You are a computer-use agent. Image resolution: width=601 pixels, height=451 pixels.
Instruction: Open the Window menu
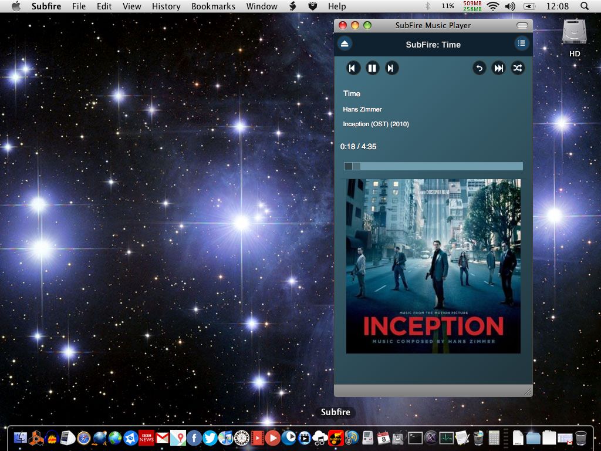(x=262, y=6)
